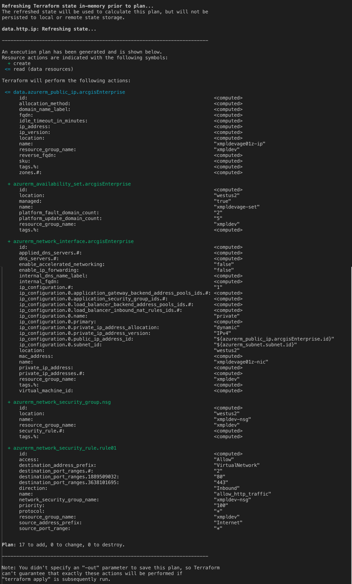Click the "data.http.ip: Refreshing state..." line

(49, 29)
